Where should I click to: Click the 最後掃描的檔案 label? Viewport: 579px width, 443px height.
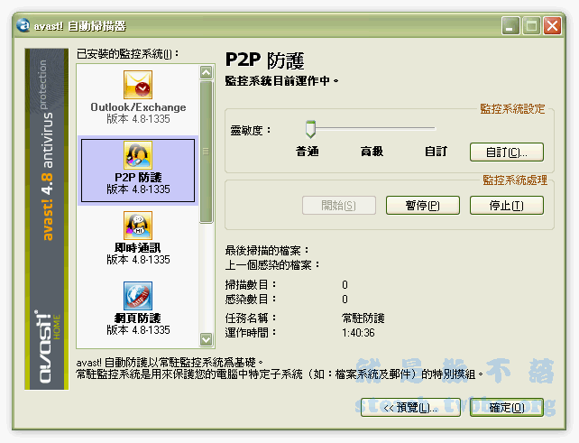267,251
